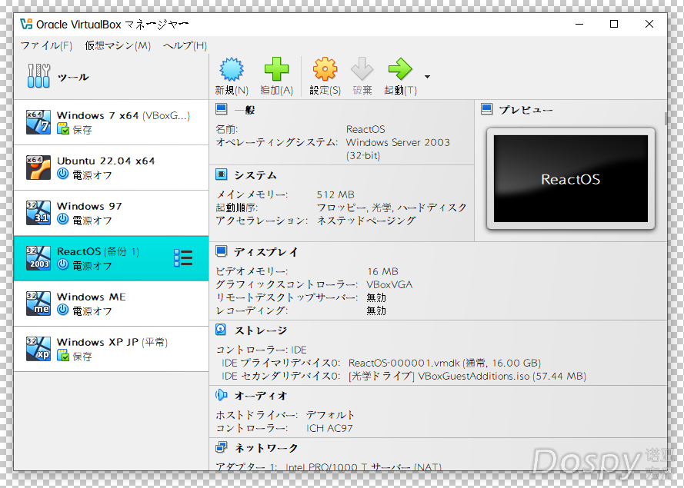Screen dimensions: 684x488
Task: Click the power-off icon under Windows 97
Action: [63, 219]
